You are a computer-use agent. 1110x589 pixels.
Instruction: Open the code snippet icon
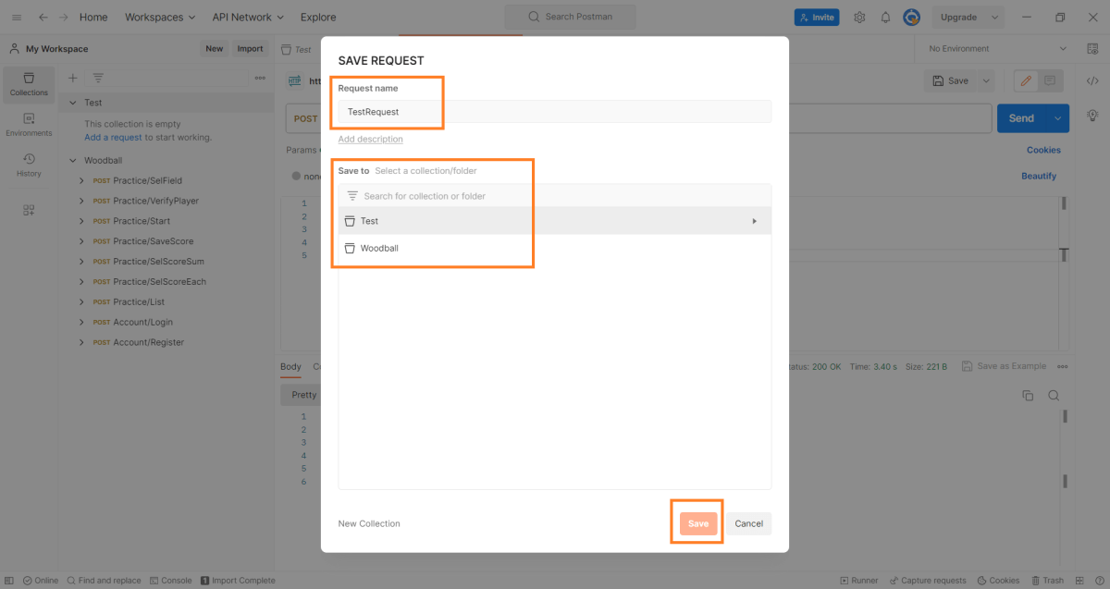[x=1091, y=81]
